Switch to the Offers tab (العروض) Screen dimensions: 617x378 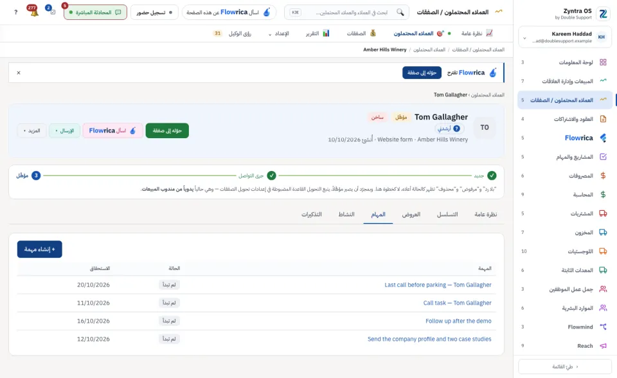(x=411, y=214)
